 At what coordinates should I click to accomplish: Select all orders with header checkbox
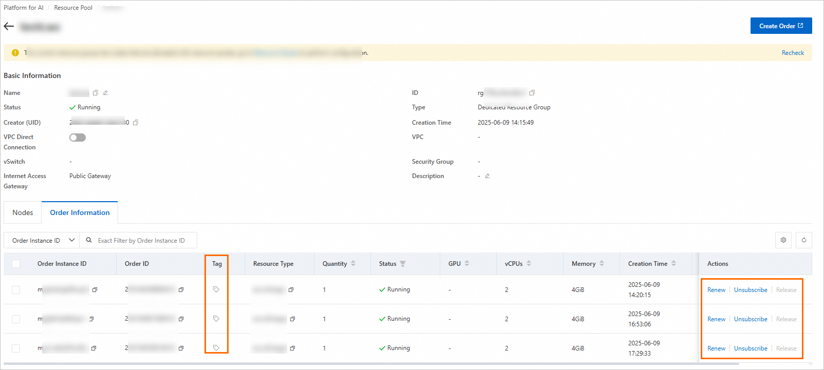pyautogui.click(x=16, y=264)
